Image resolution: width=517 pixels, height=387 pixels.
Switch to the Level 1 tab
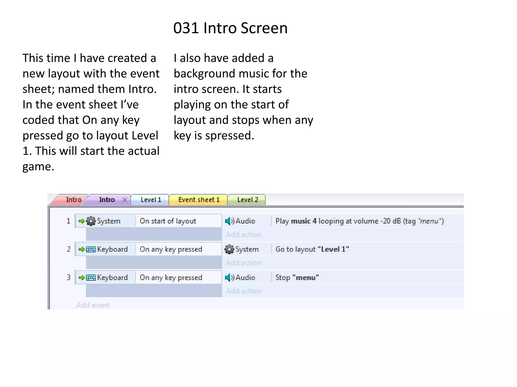[x=151, y=200]
